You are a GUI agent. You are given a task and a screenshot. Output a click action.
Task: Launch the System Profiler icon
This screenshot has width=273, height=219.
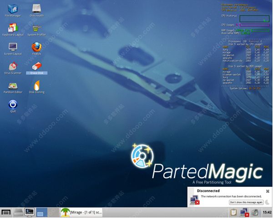pos(36,30)
